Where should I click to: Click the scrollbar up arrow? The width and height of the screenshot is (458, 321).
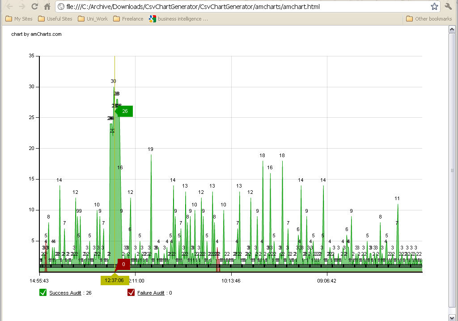click(452, 29)
